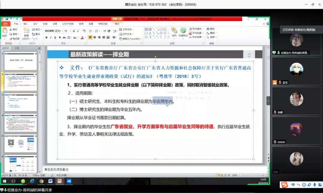The image size is (323, 193).
Task: Select the Arrange (排列) icon
Action: click(174, 31)
